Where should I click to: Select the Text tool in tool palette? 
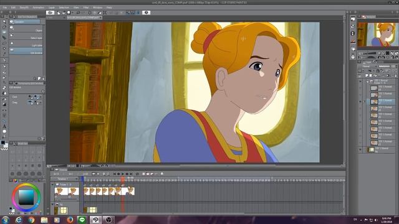[4, 126]
